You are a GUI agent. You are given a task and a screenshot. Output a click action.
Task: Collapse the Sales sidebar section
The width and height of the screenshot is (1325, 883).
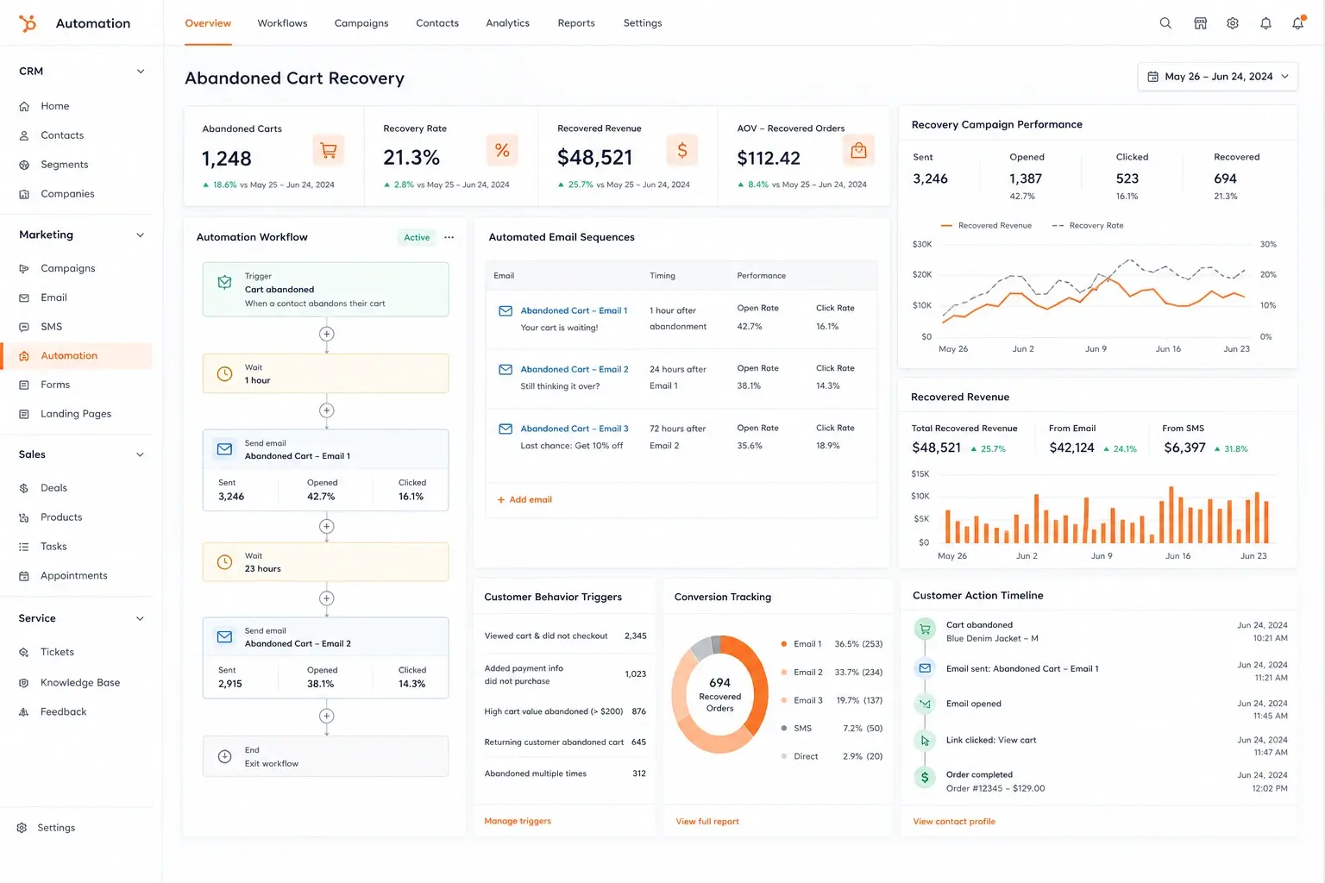[141, 454]
